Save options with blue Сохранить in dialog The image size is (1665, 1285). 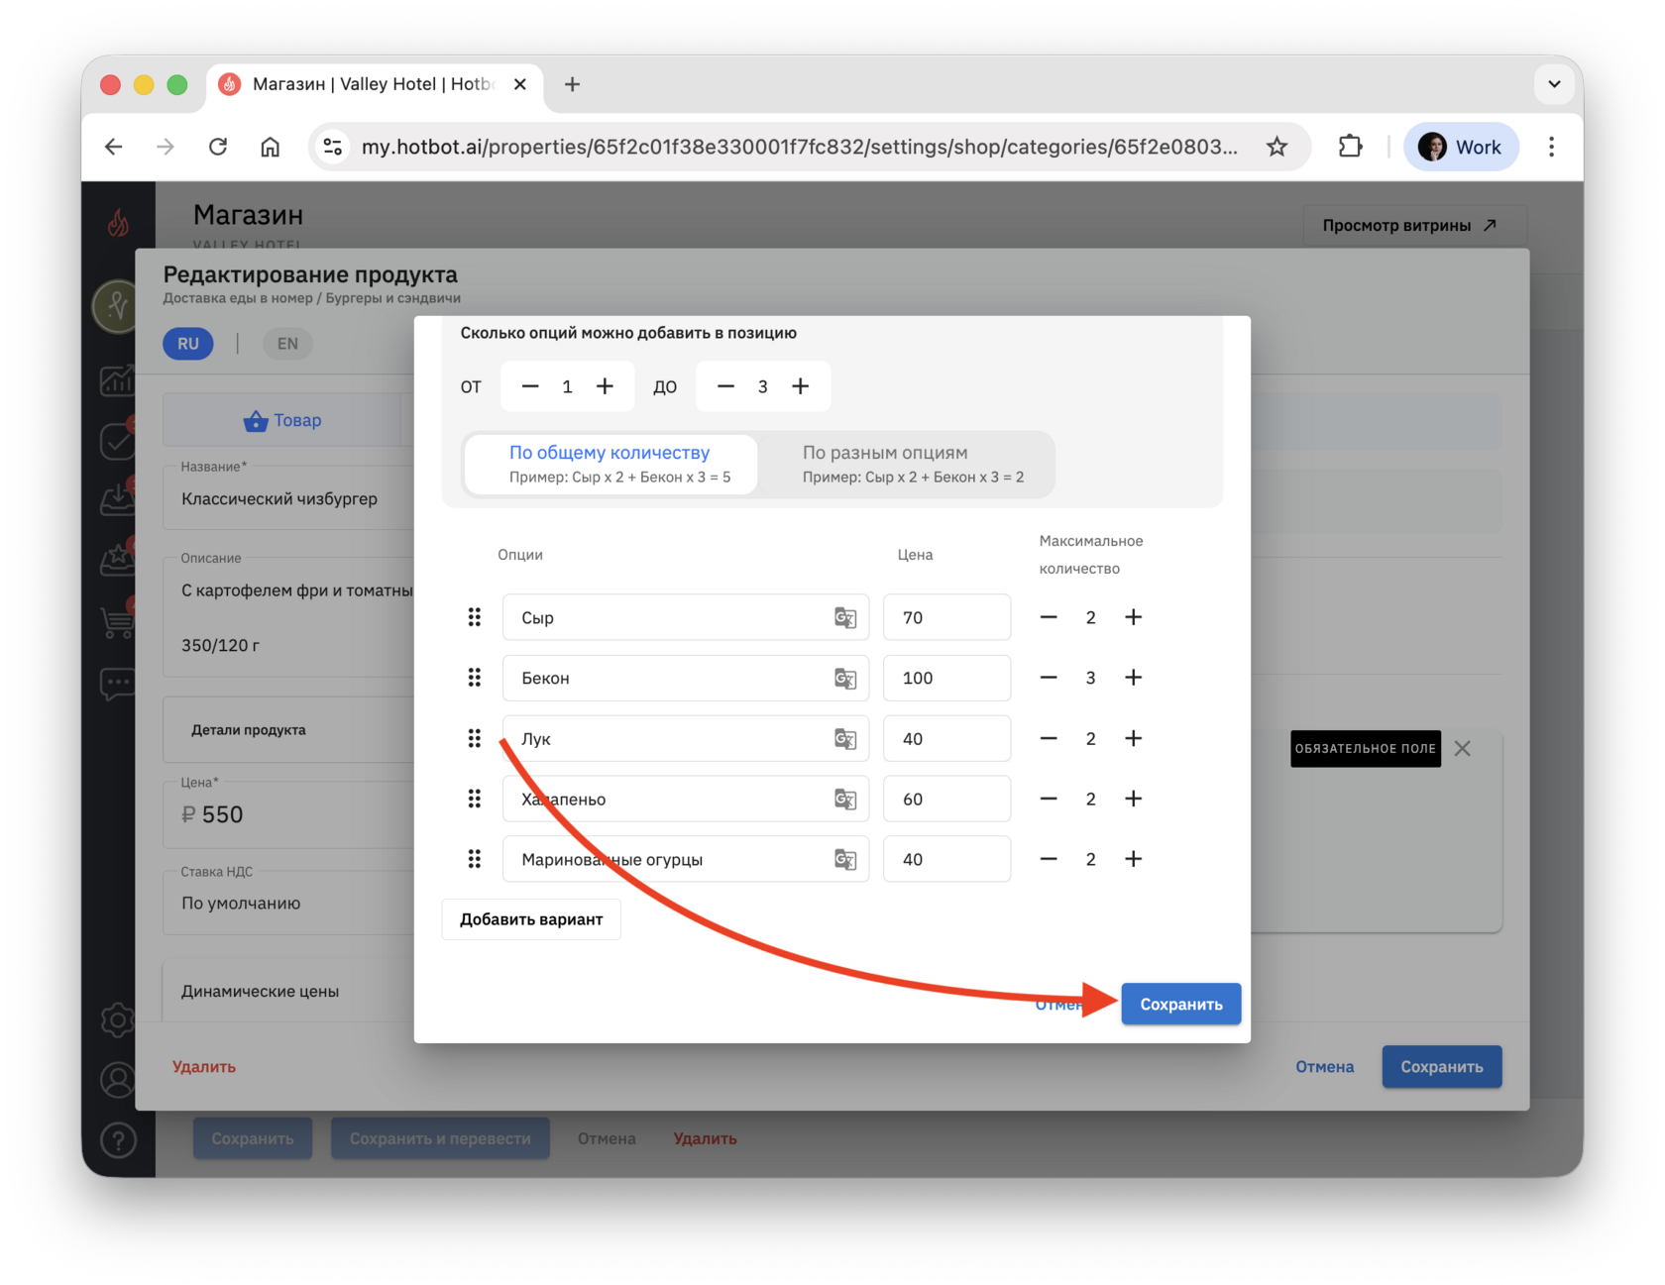[x=1180, y=1004]
